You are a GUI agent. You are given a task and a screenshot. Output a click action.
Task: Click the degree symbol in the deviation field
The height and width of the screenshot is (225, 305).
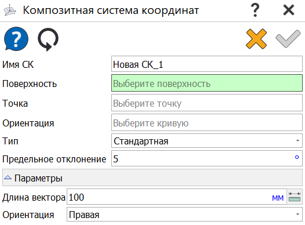297,157
